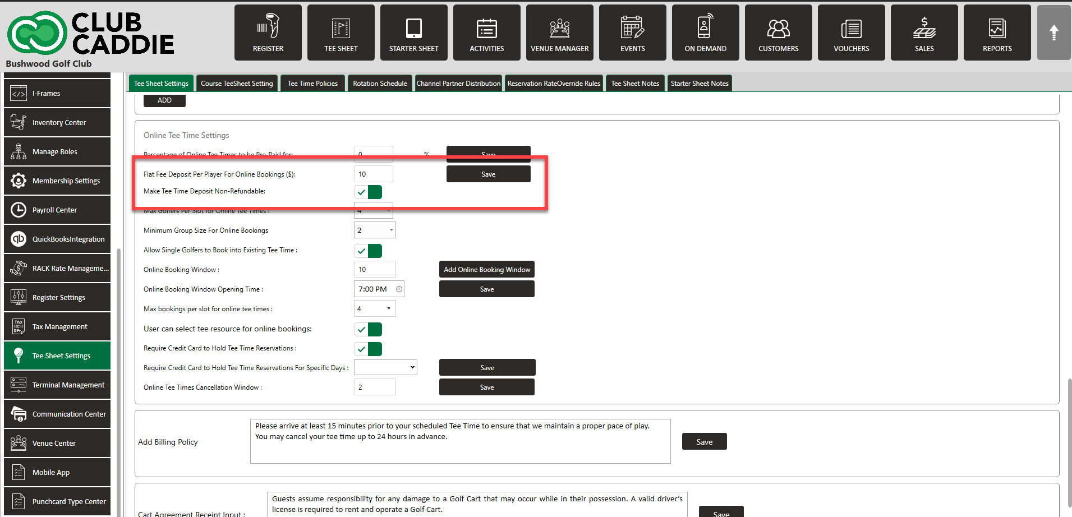Open Membership Settings in the sidebar

point(57,181)
